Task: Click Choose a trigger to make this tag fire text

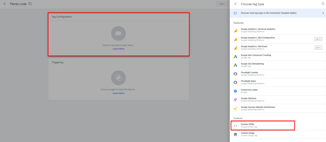Action: 118,90
